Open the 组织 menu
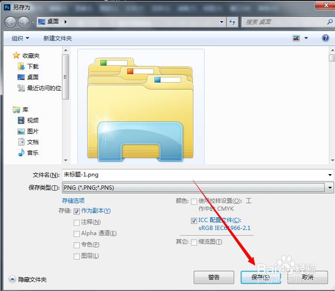 tap(20, 38)
